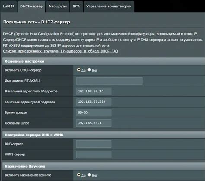
Task: Switch to the IPTV tab
Action: pyautogui.click(x=77, y=7)
